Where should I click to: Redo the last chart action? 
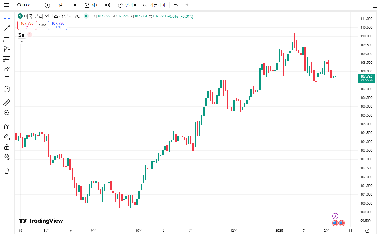tap(186, 5)
